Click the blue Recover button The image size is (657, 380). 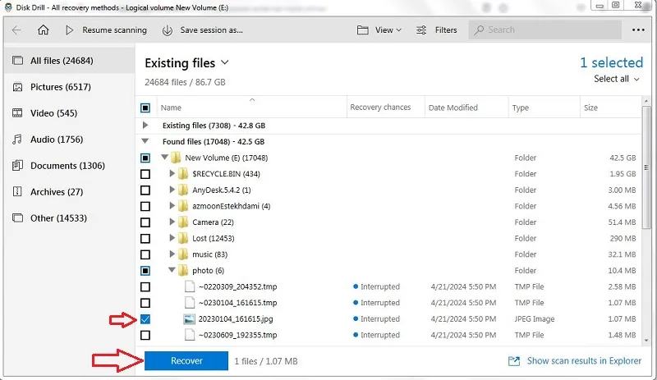click(x=186, y=361)
